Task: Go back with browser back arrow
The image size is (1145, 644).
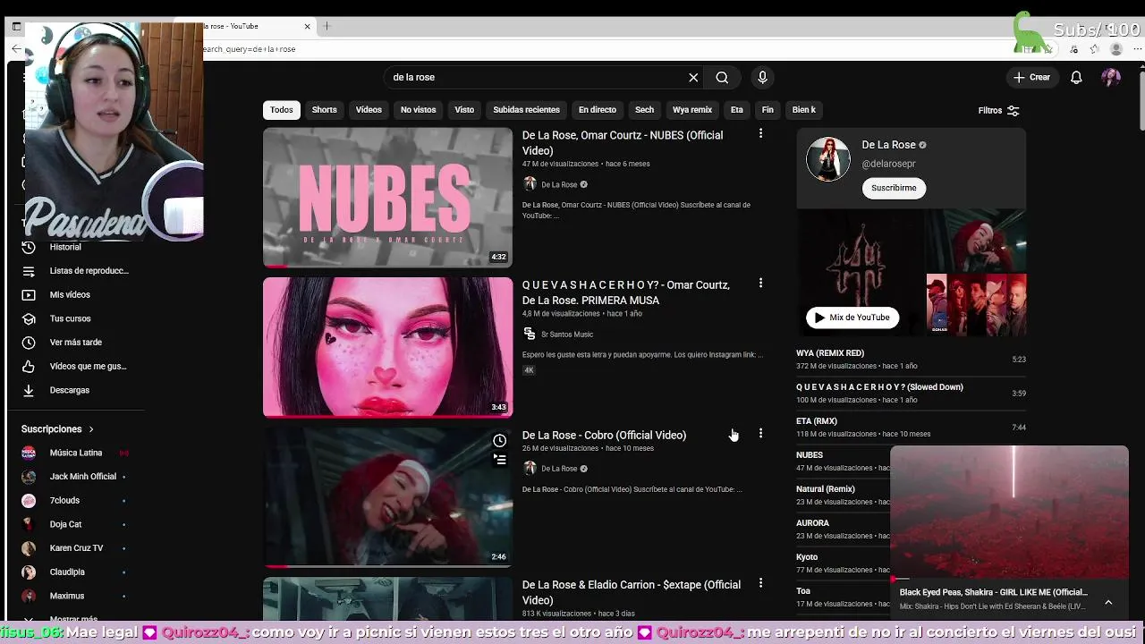Action: (x=16, y=49)
